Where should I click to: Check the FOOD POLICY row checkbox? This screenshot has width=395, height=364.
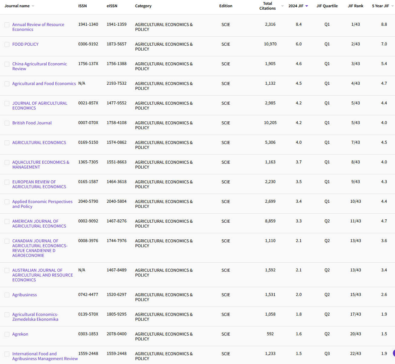[7, 44]
